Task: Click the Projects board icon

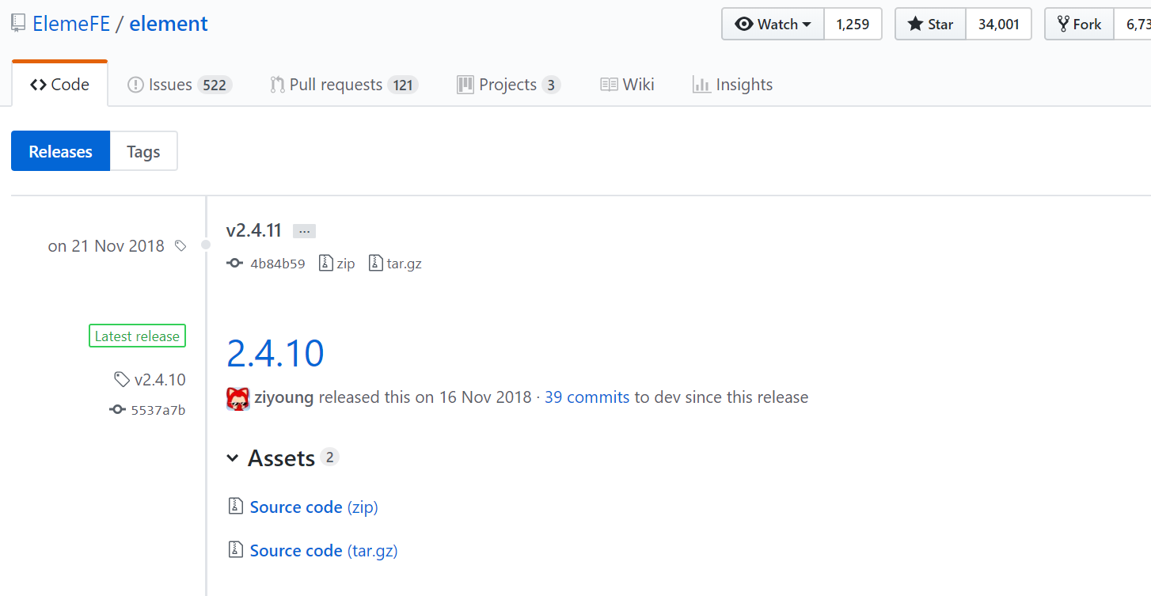Action: pyautogui.click(x=465, y=84)
